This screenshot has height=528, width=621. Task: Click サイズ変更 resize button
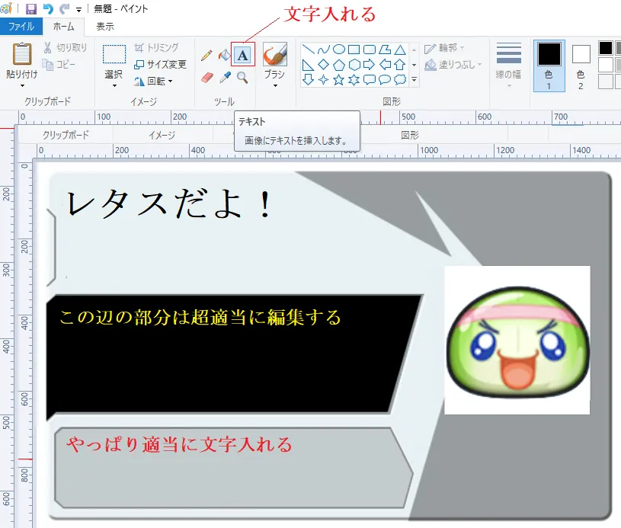tap(160, 65)
